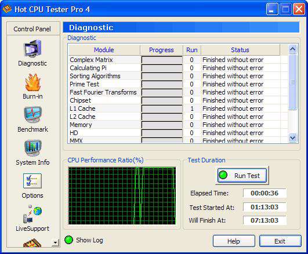Click the module list scroll down arrow
Screen dimensions: 308x254
[x=293, y=137]
